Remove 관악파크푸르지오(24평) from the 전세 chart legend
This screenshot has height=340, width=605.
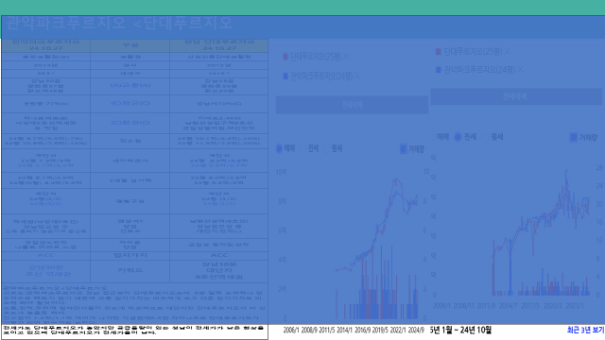[520, 69]
